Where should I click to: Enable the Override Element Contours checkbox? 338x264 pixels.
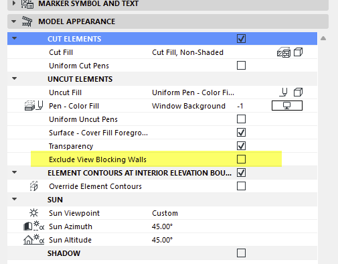pyautogui.click(x=241, y=186)
